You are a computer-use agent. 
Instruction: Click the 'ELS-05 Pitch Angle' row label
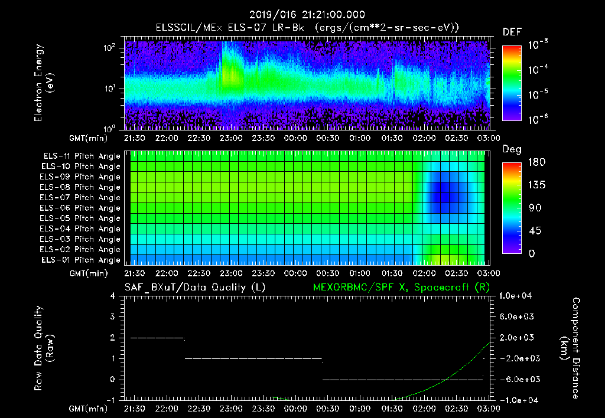80,218
